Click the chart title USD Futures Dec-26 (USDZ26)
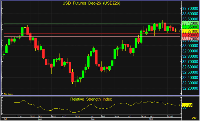200x121 pixels. click(x=91, y=3)
